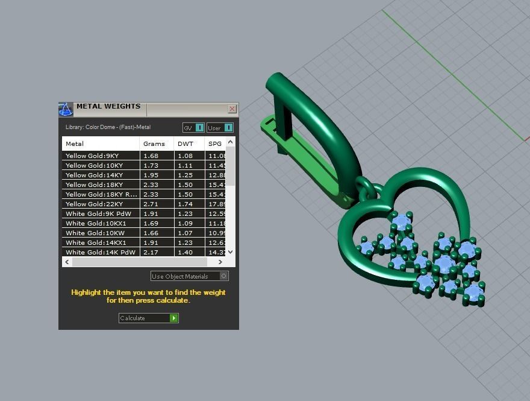Image resolution: width=530 pixels, height=401 pixels.
Task: Select the White Gold:14KX1 row
Action: [x=144, y=242]
